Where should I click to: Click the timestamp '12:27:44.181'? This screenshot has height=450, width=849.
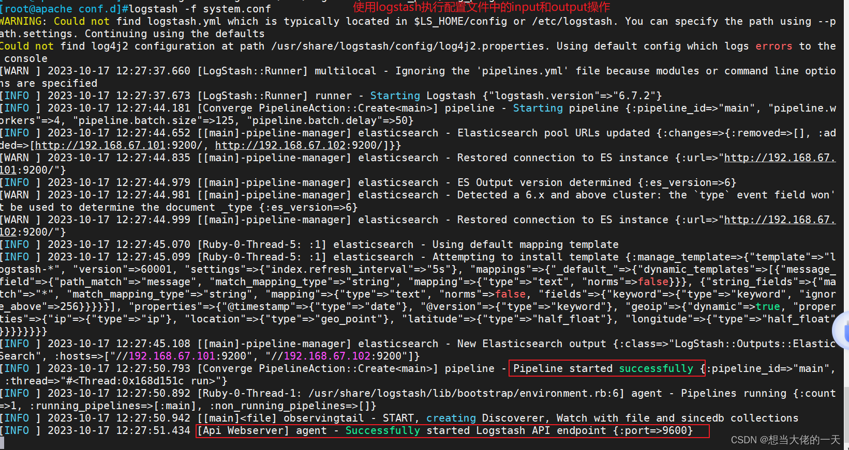(153, 108)
